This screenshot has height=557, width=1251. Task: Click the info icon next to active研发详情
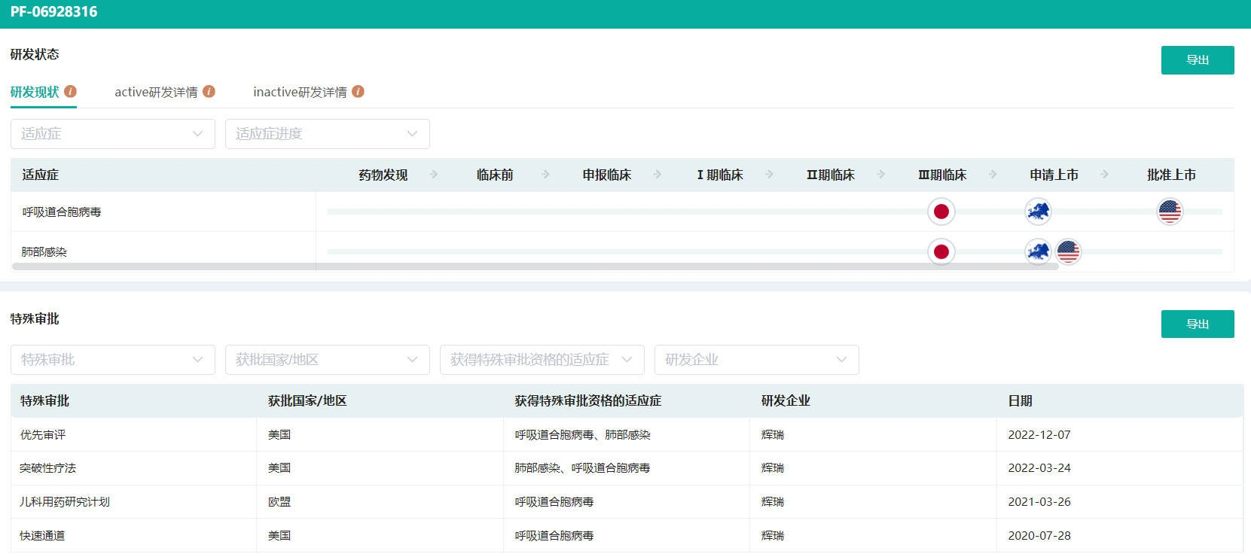[209, 91]
